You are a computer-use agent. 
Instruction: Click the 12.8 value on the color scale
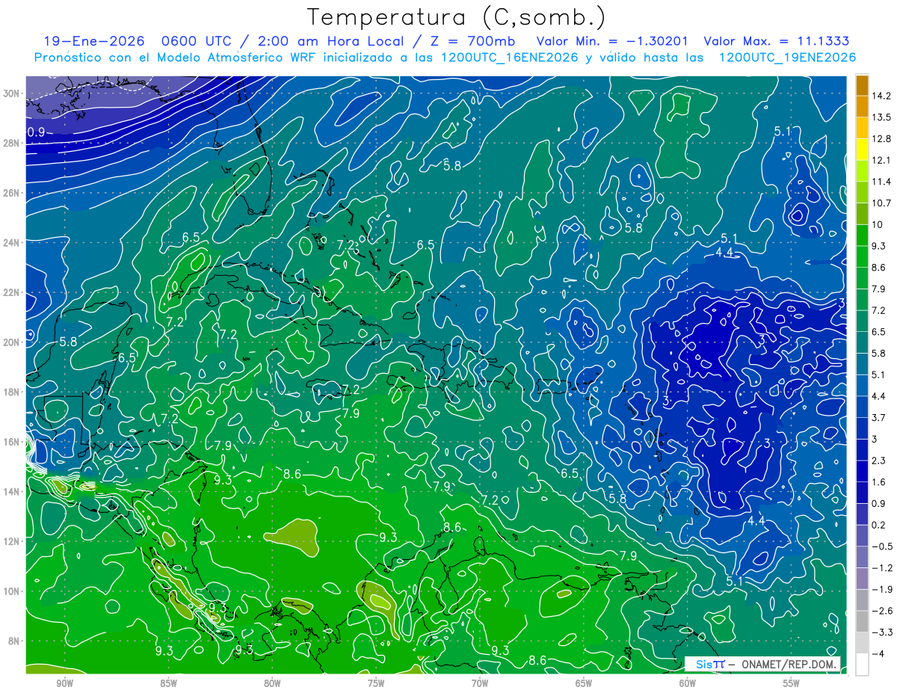881,138
